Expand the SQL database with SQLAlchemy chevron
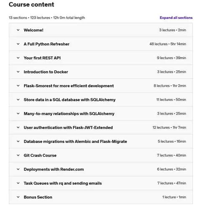The height and width of the screenshot is (208, 198). (18, 100)
